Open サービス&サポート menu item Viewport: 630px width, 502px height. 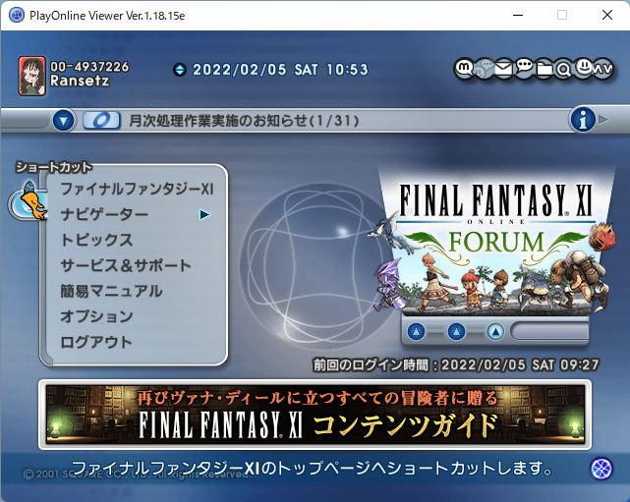tap(126, 265)
